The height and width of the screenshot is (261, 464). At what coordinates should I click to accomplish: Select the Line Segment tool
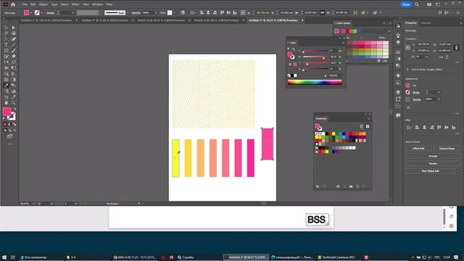(x=14, y=45)
